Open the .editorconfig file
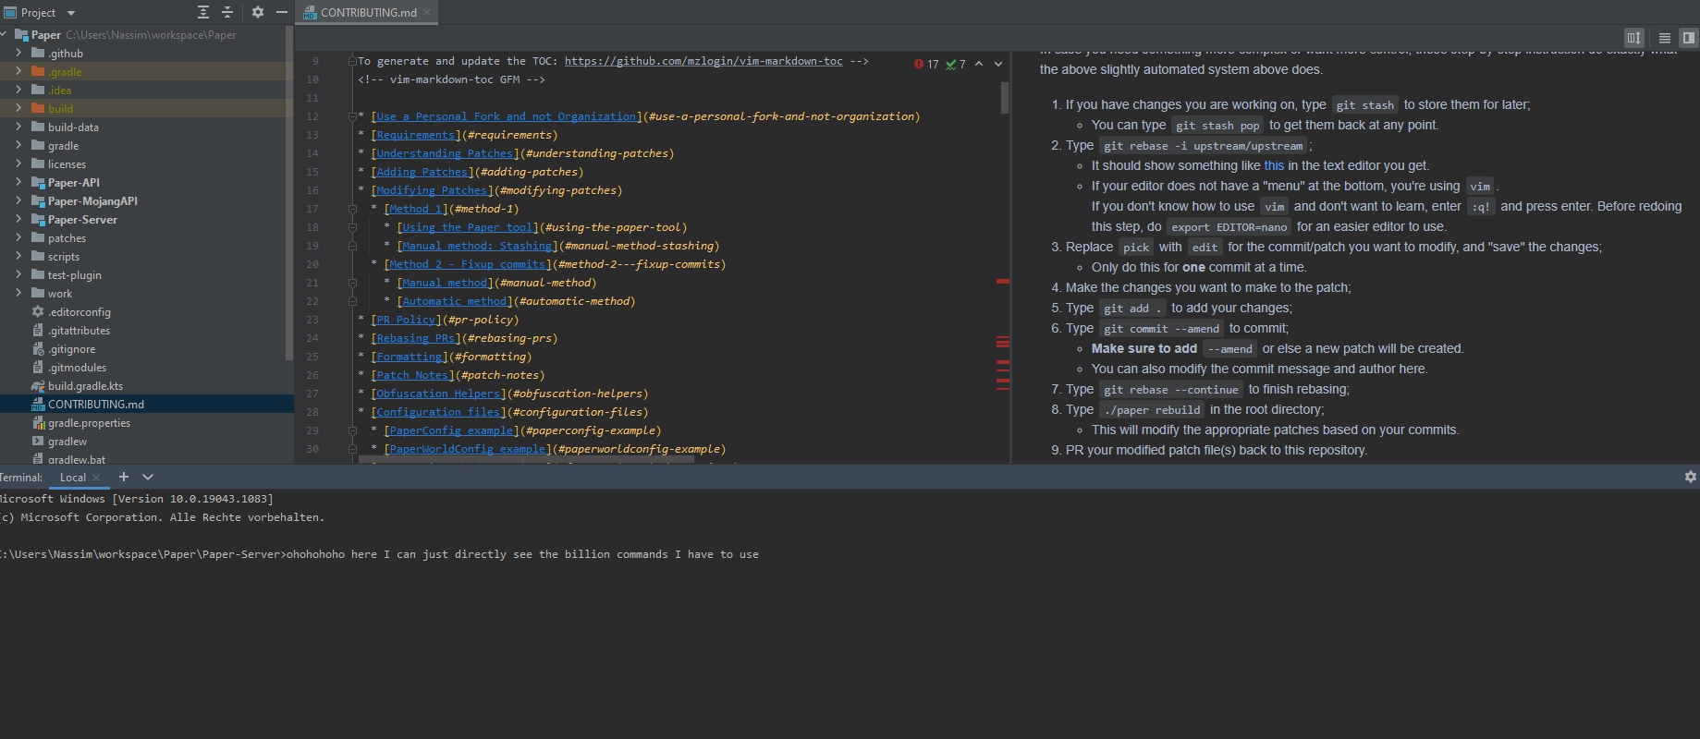Viewport: 1700px width, 739px height. [79, 312]
